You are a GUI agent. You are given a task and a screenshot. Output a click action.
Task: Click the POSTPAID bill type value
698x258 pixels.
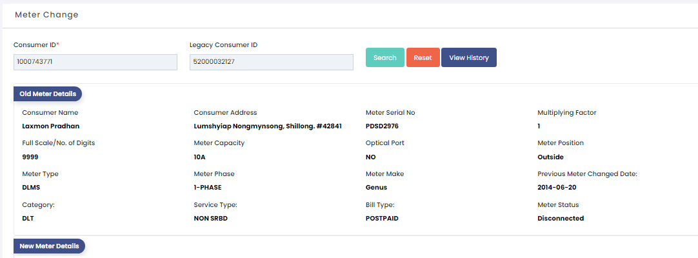tap(382, 219)
